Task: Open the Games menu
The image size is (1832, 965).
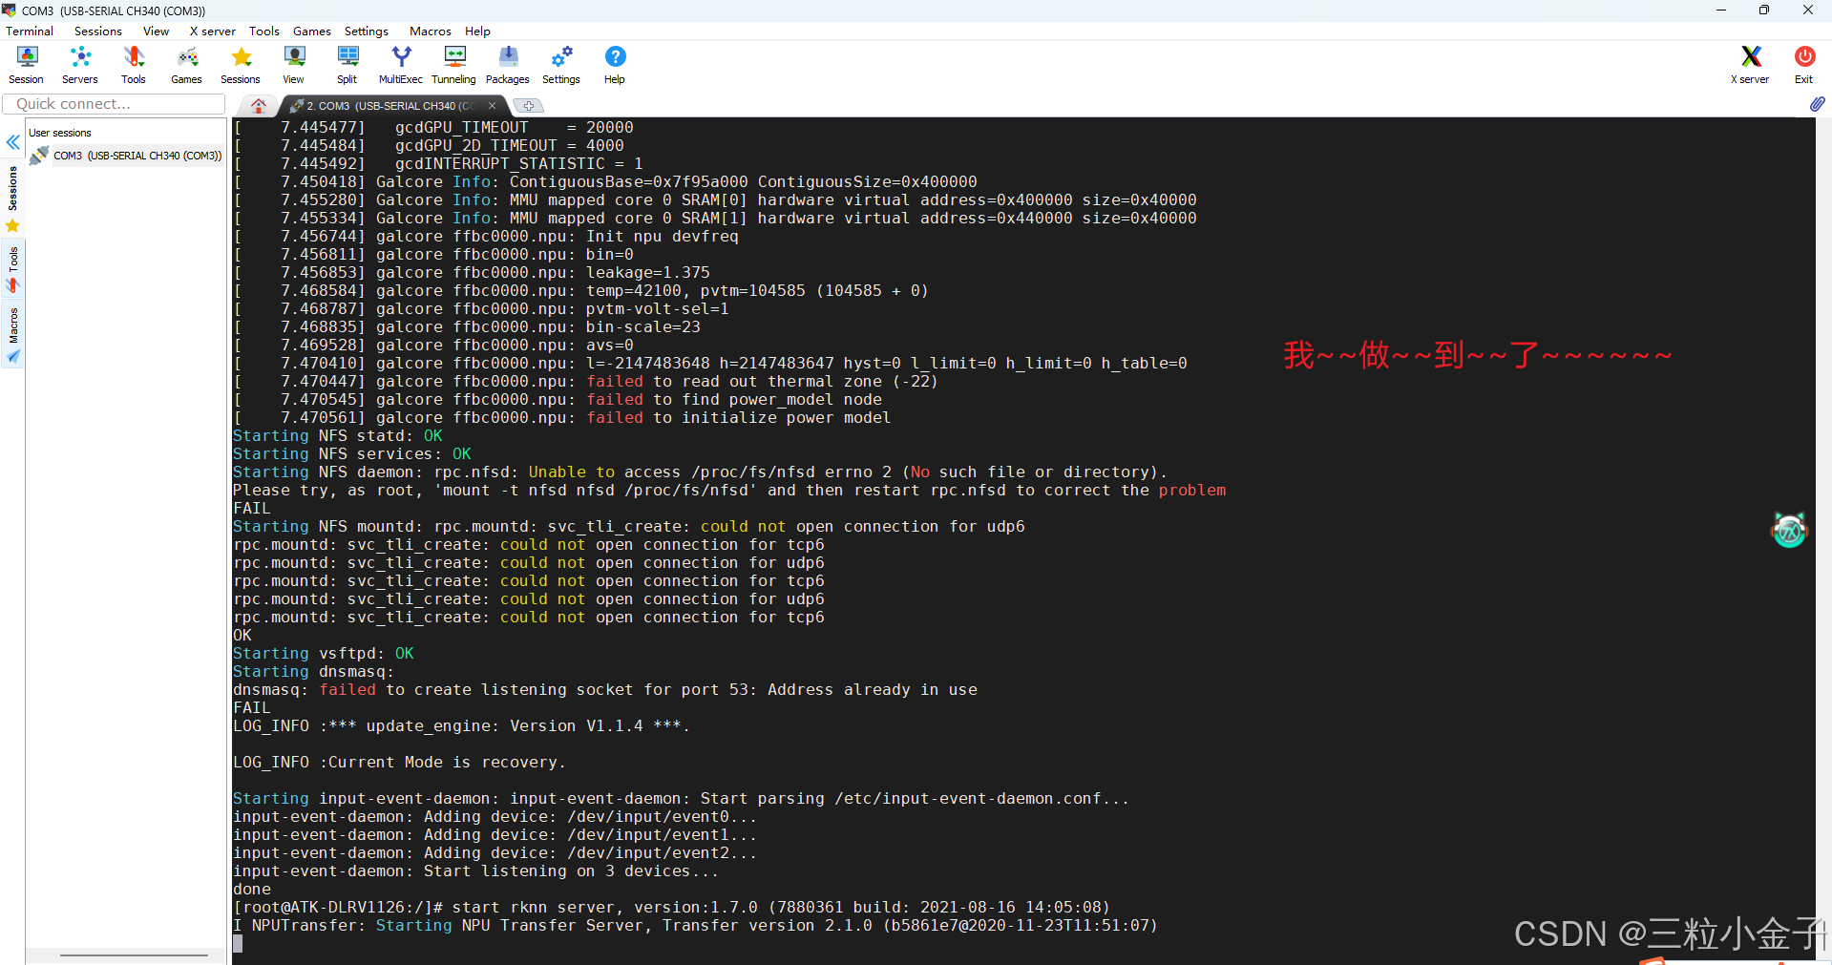Action: point(312,31)
